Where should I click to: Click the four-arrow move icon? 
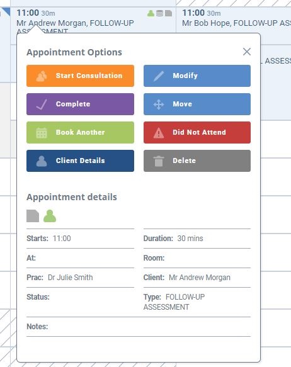(x=159, y=104)
